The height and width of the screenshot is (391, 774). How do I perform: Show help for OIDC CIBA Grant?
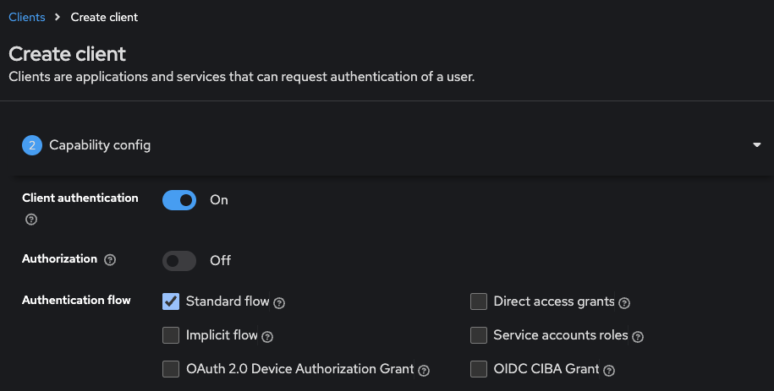pos(609,370)
